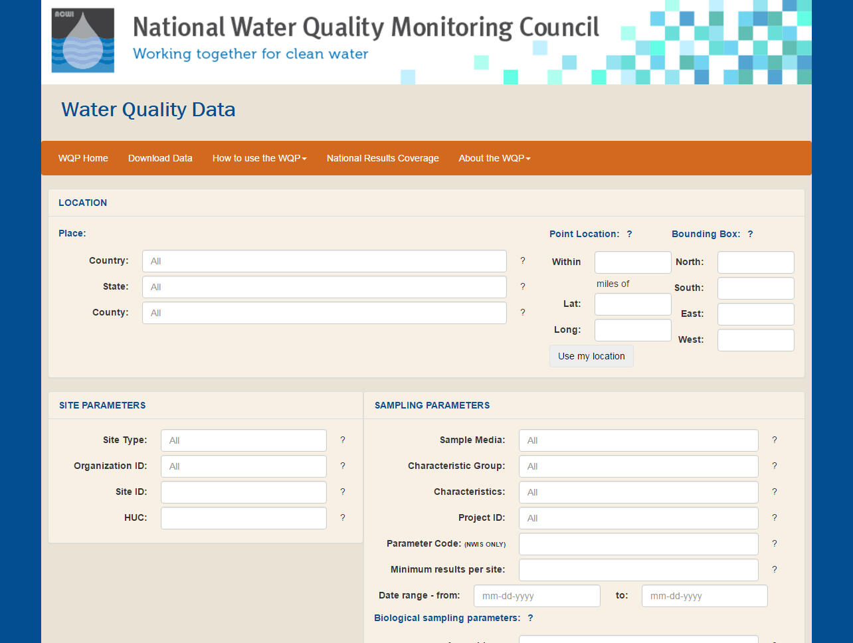
Task: Click the Point Location help icon
Action: pos(629,234)
